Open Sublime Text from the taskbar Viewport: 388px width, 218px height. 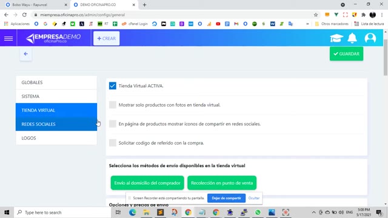(160, 213)
